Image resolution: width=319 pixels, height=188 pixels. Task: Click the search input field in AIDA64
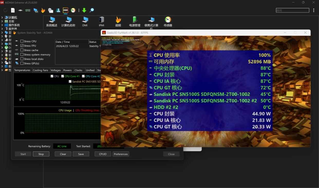pos(293,10)
